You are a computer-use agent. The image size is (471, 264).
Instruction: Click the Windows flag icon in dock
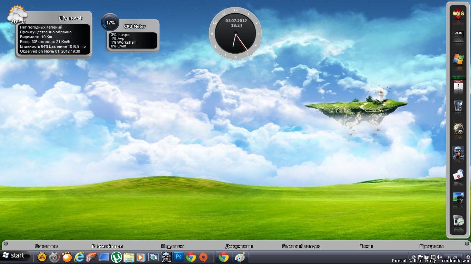[458, 59]
